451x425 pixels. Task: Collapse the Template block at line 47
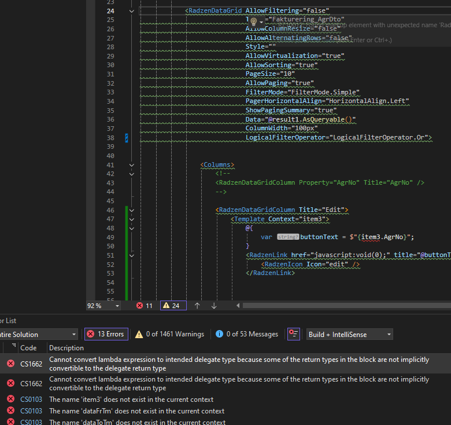tap(131, 219)
